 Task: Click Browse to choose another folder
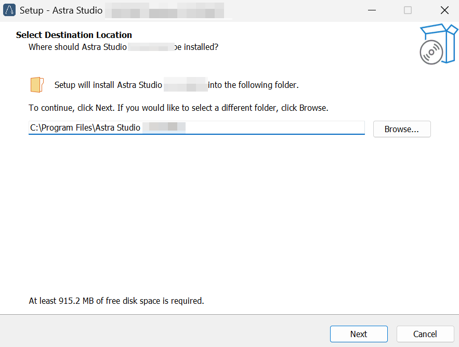(x=402, y=129)
